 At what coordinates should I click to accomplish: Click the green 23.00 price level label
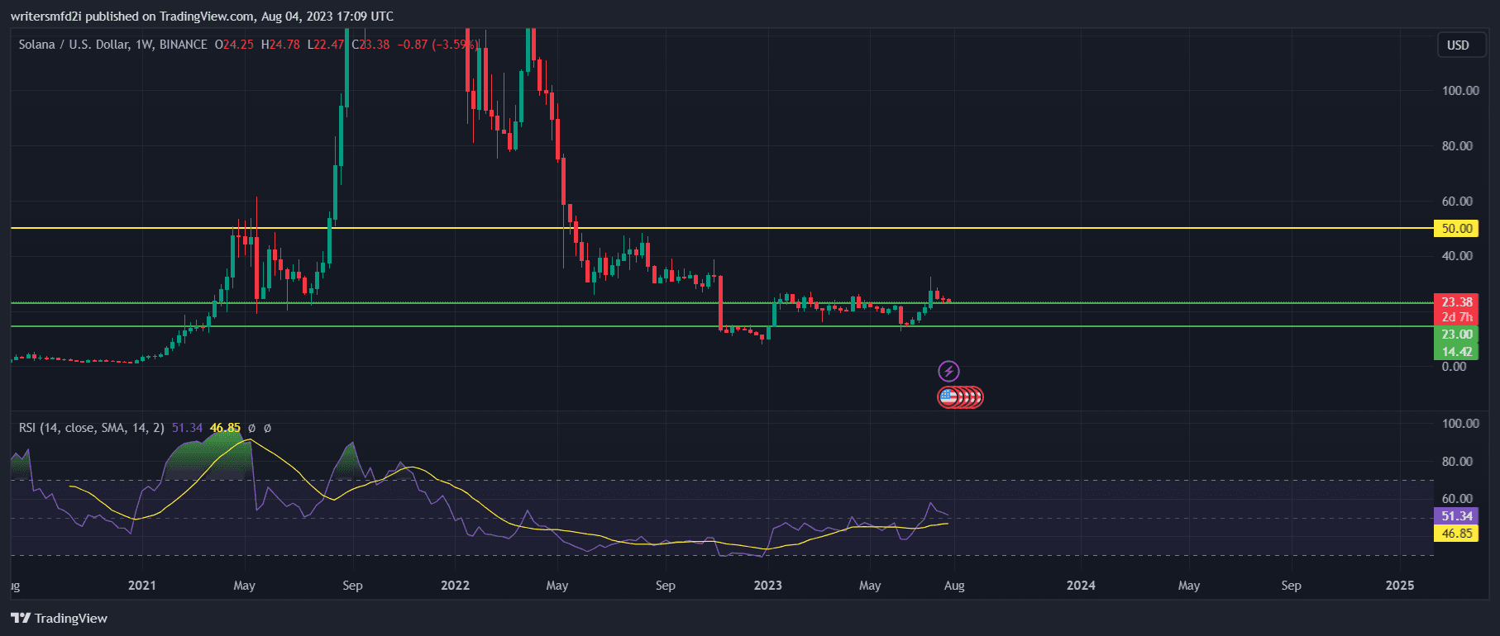(x=1455, y=335)
